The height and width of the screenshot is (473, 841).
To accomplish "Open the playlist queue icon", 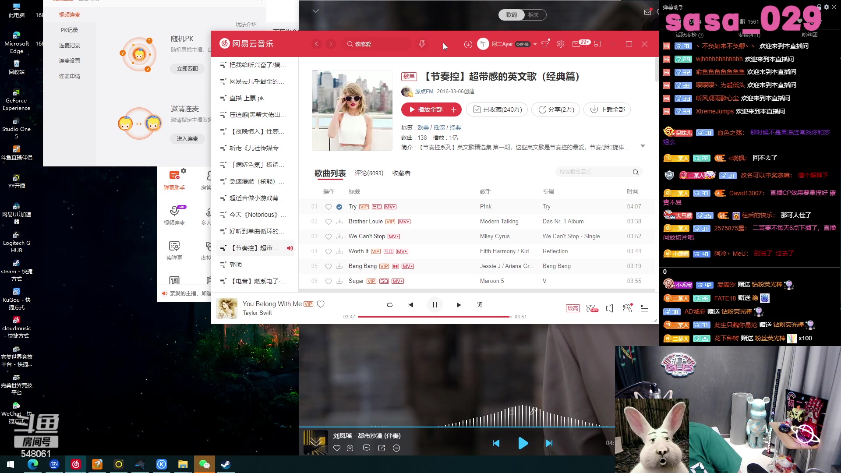I will (x=645, y=308).
